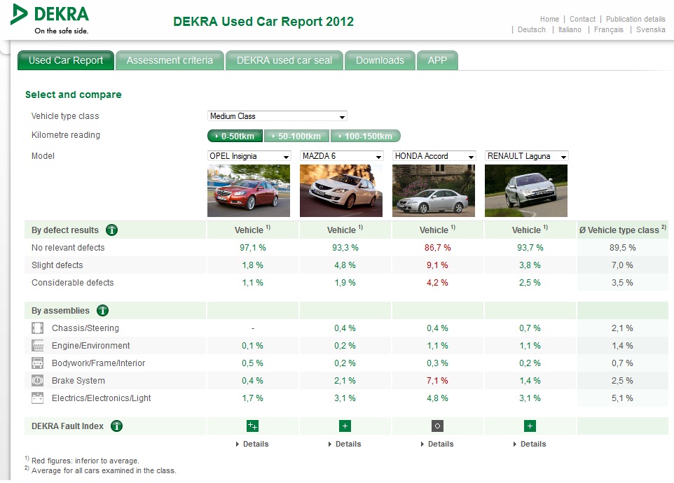Image resolution: width=674 pixels, height=483 pixels.
Task: Click the HONDA Accord neutral fault index icon
Action: click(437, 426)
